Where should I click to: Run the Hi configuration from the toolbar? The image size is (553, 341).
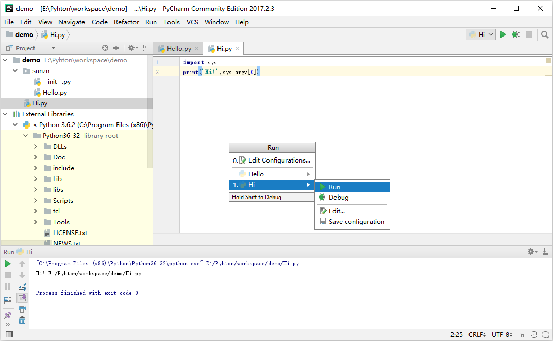503,34
